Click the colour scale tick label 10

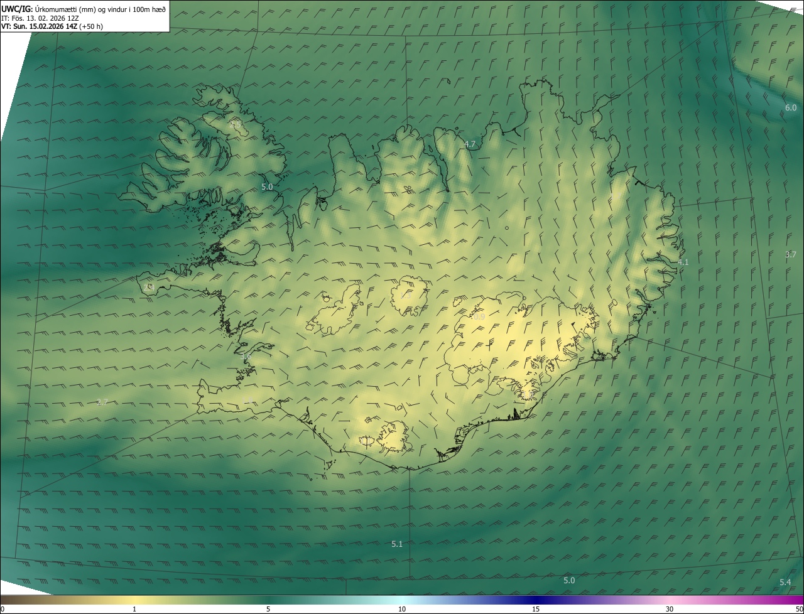click(402, 609)
